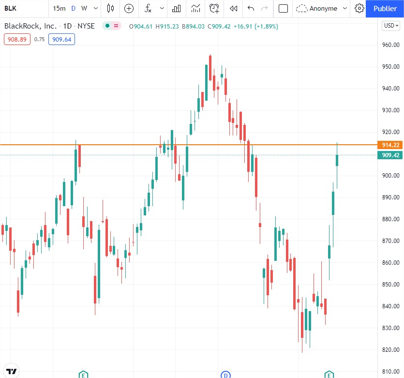Click the 0.75 spread value
This screenshot has width=404, height=378.
point(39,39)
